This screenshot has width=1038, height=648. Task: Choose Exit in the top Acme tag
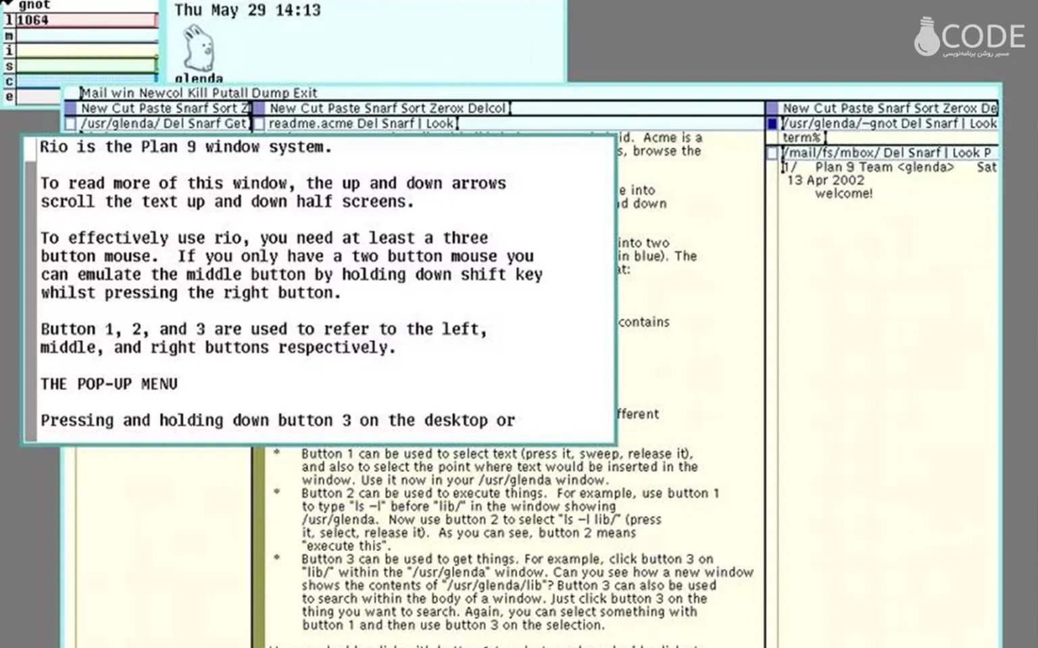point(305,93)
